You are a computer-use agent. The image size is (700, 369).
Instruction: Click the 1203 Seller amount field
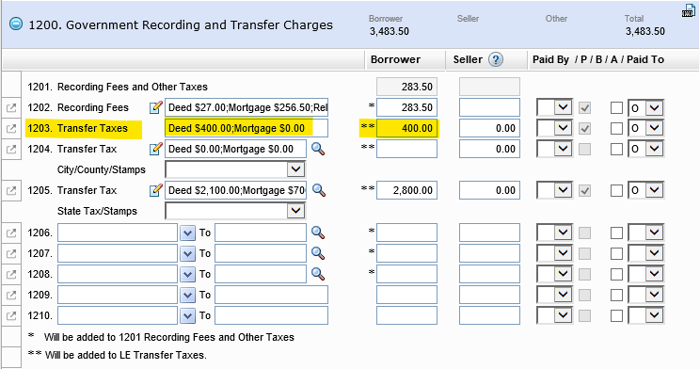point(490,129)
